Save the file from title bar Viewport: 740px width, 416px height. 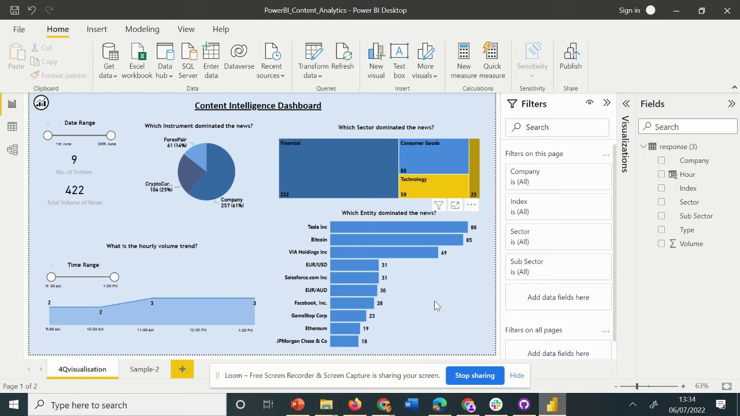click(15, 10)
